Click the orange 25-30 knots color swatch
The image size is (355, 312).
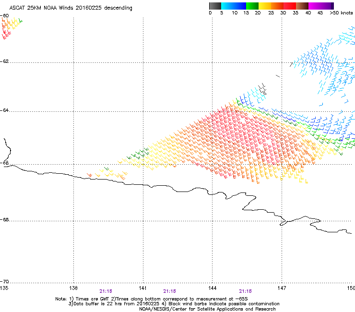(x=277, y=6)
